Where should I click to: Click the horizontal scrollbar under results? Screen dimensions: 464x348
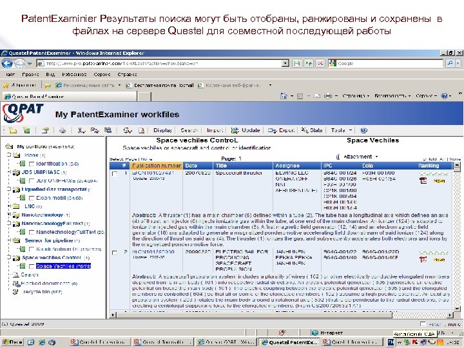[255, 315]
